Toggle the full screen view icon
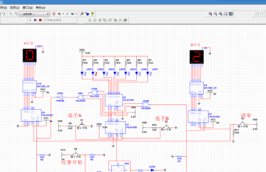This screenshot has width=266, height=172. pos(231,14)
